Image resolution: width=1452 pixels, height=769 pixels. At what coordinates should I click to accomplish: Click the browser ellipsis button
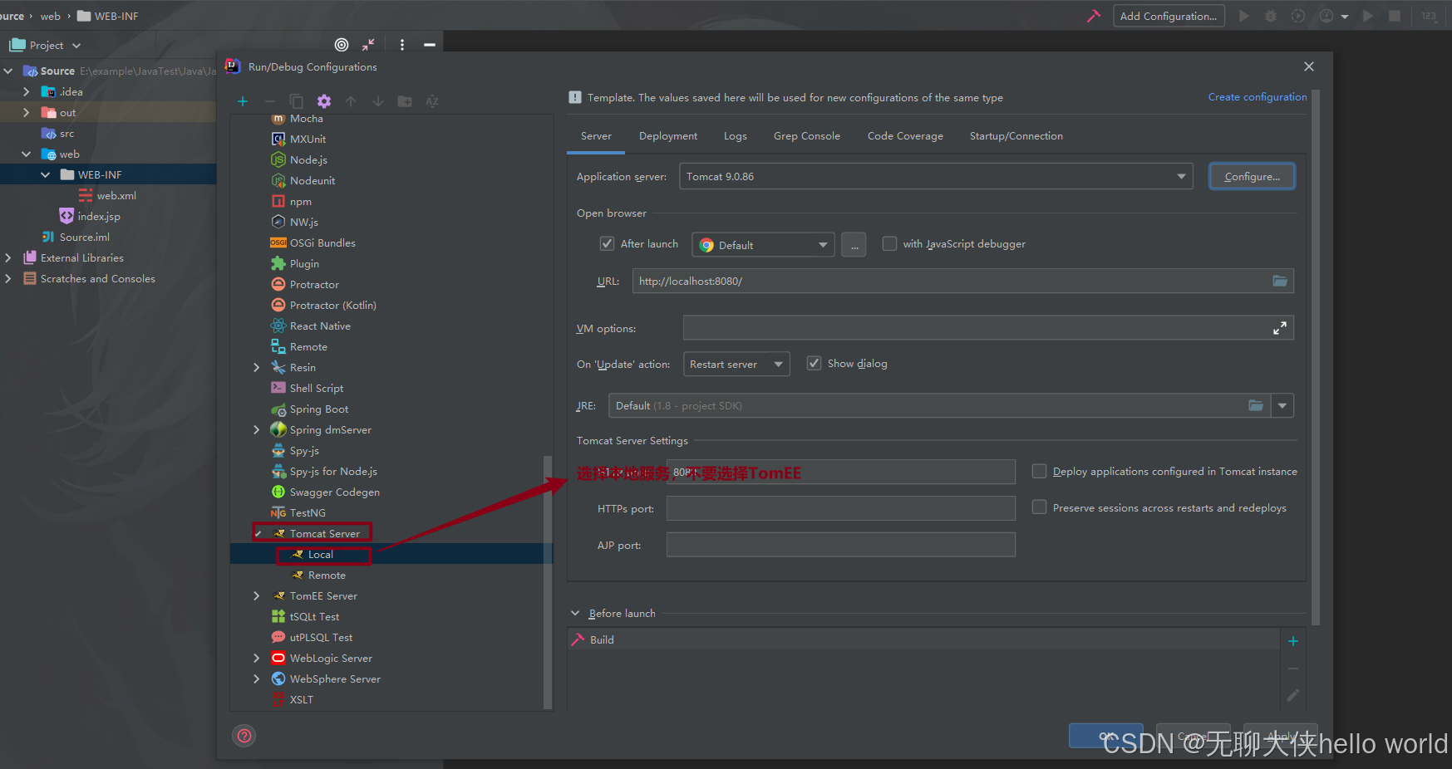point(854,245)
